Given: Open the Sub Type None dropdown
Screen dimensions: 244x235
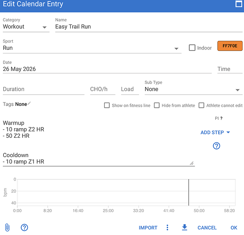Looking at the screenshot, I should (194, 89).
